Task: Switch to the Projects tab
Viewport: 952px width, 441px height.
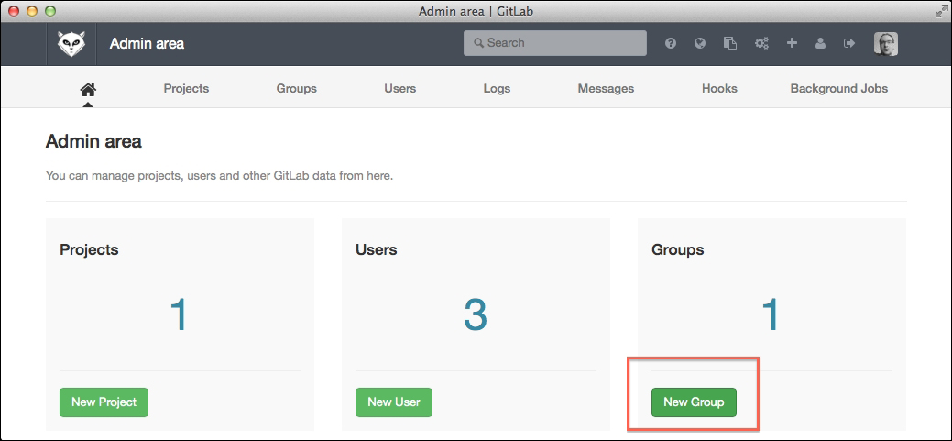Action: click(186, 89)
